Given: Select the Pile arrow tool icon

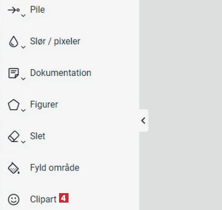Looking at the screenshot, I should 14,10.
